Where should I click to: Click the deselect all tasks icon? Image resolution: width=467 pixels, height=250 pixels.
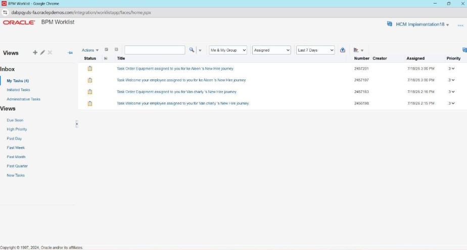click(x=116, y=49)
